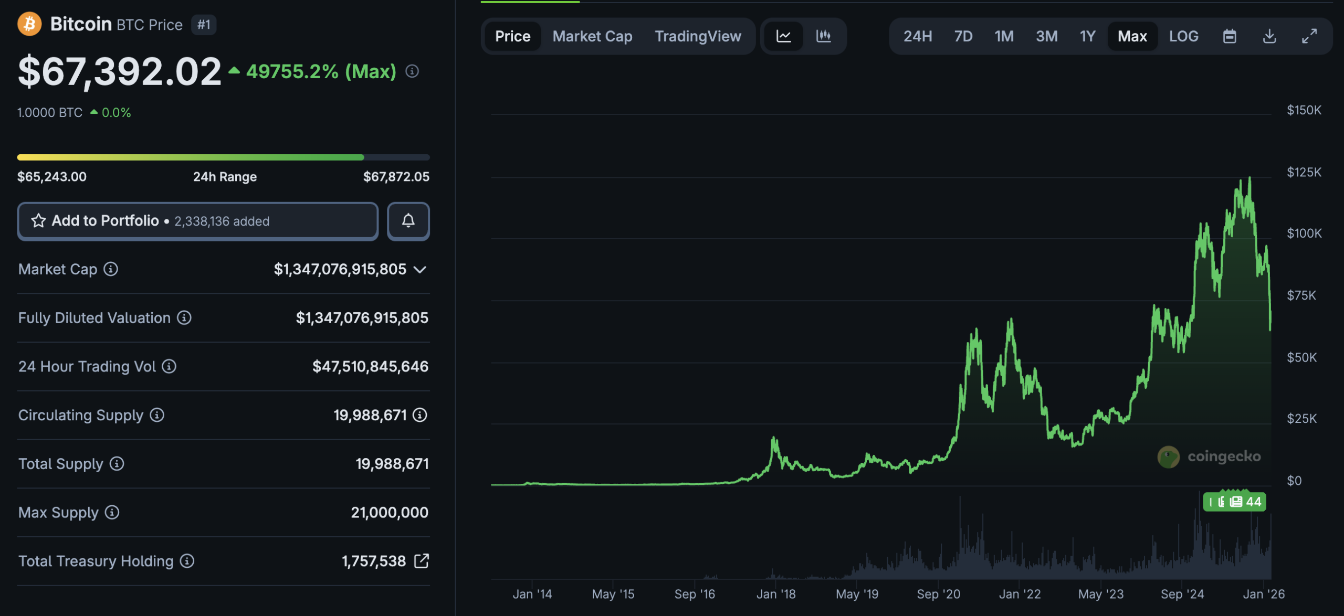Show info for Max percentage change
Image resolution: width=1344 pixels, height=616 pixels.
(x=412, y=71)
